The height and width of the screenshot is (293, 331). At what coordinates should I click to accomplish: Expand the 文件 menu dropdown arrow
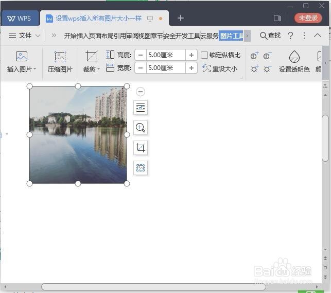point(38,36)
